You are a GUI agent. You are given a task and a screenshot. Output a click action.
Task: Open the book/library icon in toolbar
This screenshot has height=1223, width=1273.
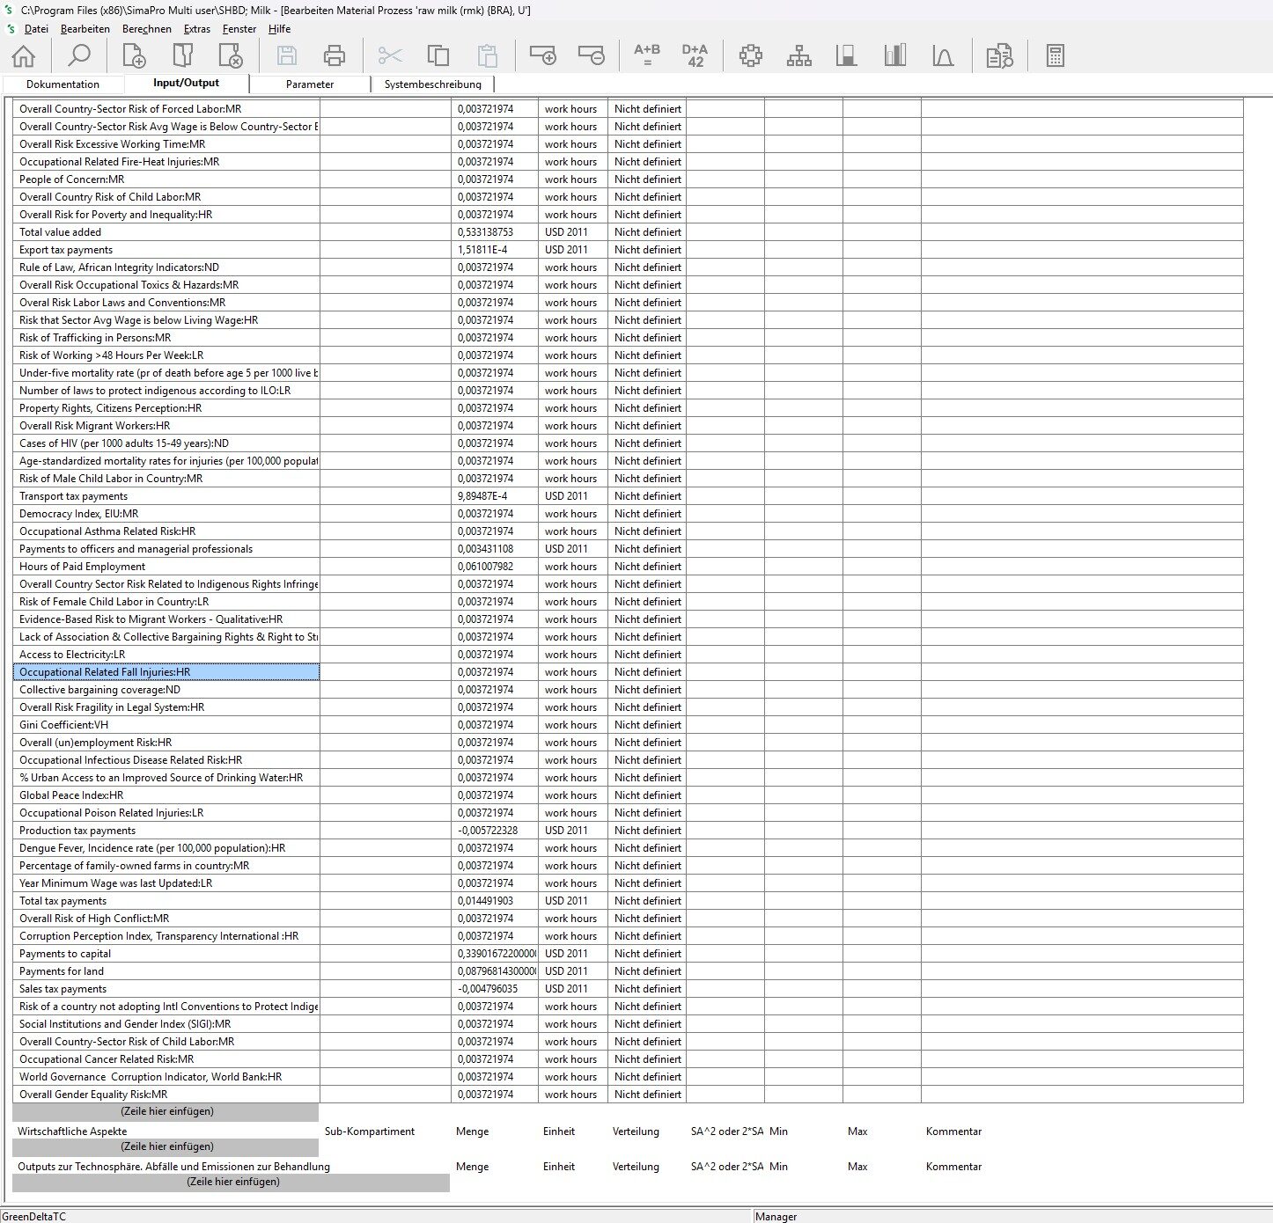[x=182, y=55]
